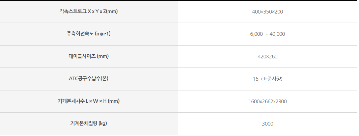Viewport: 359px width, 136px height.
Task: Click the 각축스트로크 X x Y x Z label
Action: [88, 11]
